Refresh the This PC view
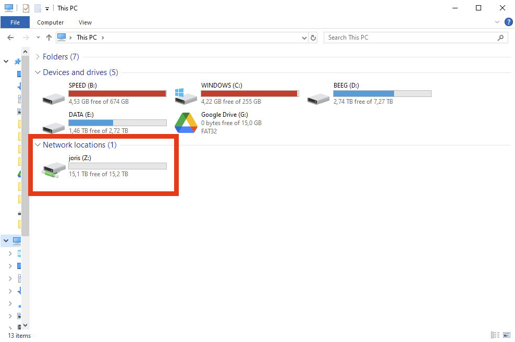 click(313, 38)
